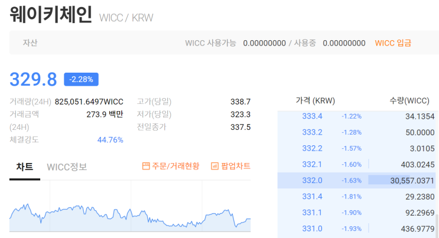Click quantity 29.2380 in order book
Viewport: 439px width, 238px height.
[x=420, y=197]
